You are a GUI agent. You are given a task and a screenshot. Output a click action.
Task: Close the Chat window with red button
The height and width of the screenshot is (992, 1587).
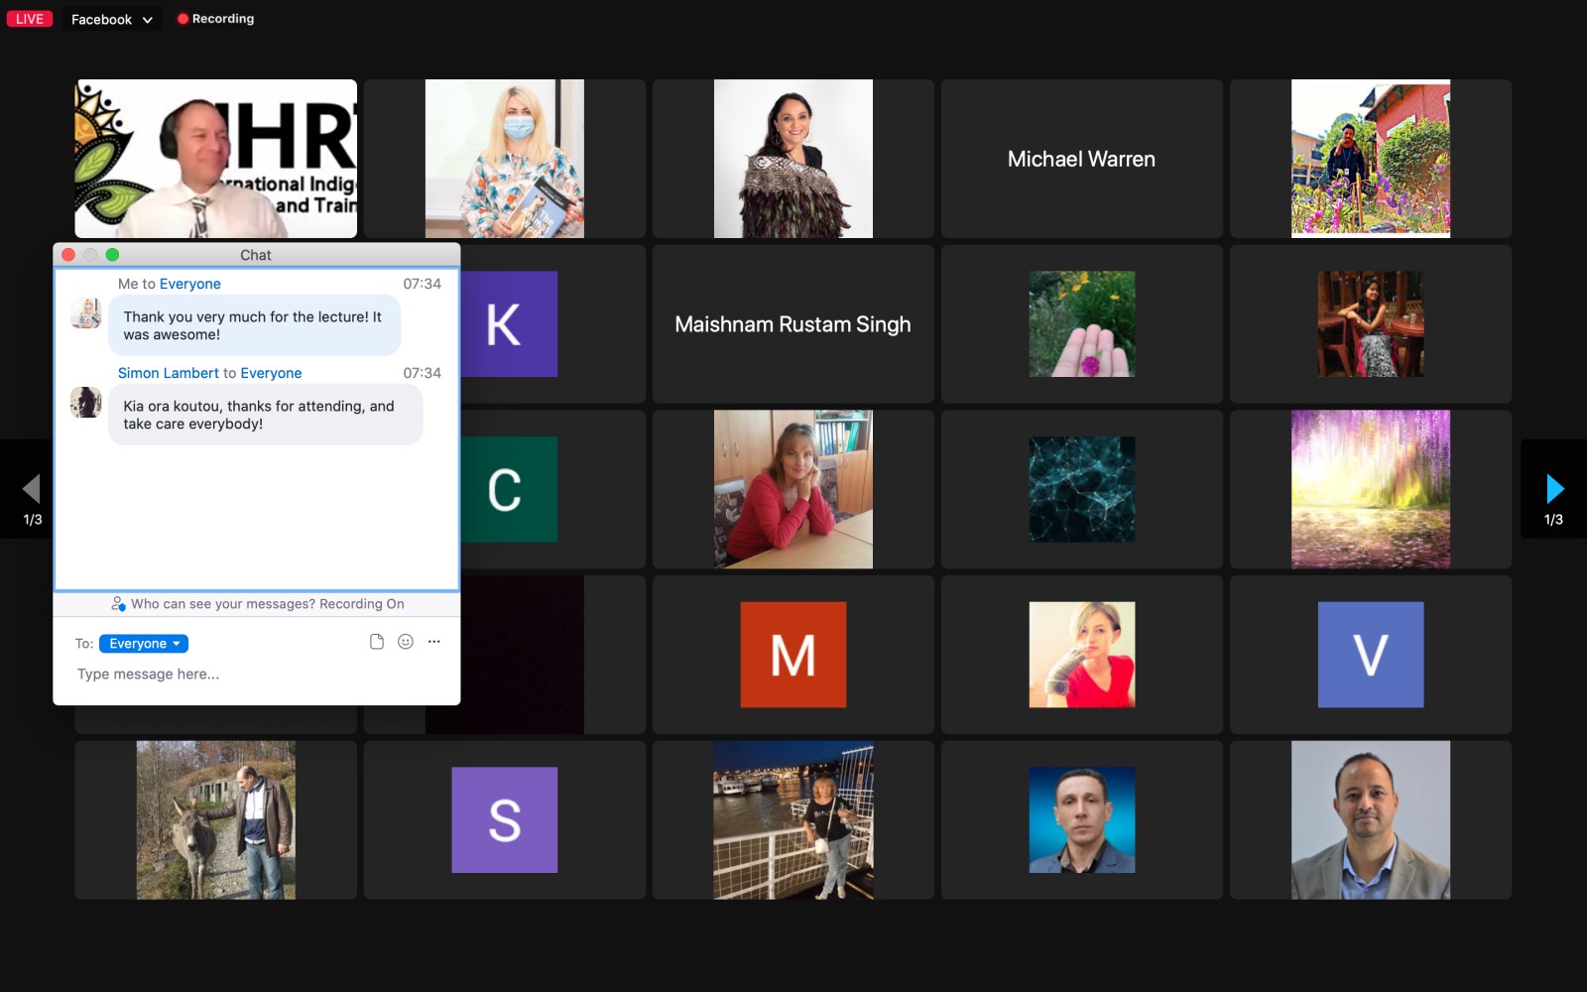(x=68, y=255)
